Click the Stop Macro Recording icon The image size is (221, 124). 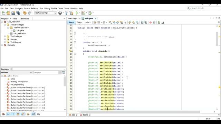[x=154, y=22]
